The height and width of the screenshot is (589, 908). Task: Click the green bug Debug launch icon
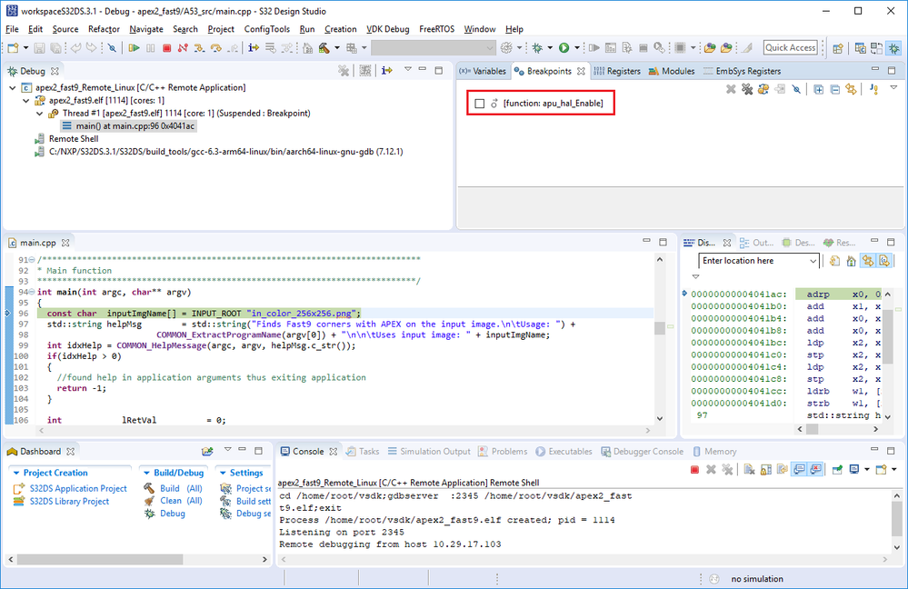pyautogui.click(x=537, y=48)
